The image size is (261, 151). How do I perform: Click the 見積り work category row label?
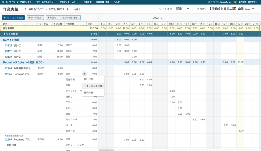pyautogui.click(x=69, y=97)
